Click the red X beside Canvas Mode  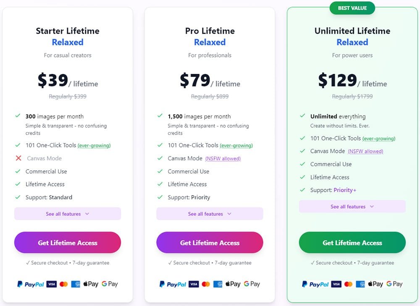coord(18,158)
